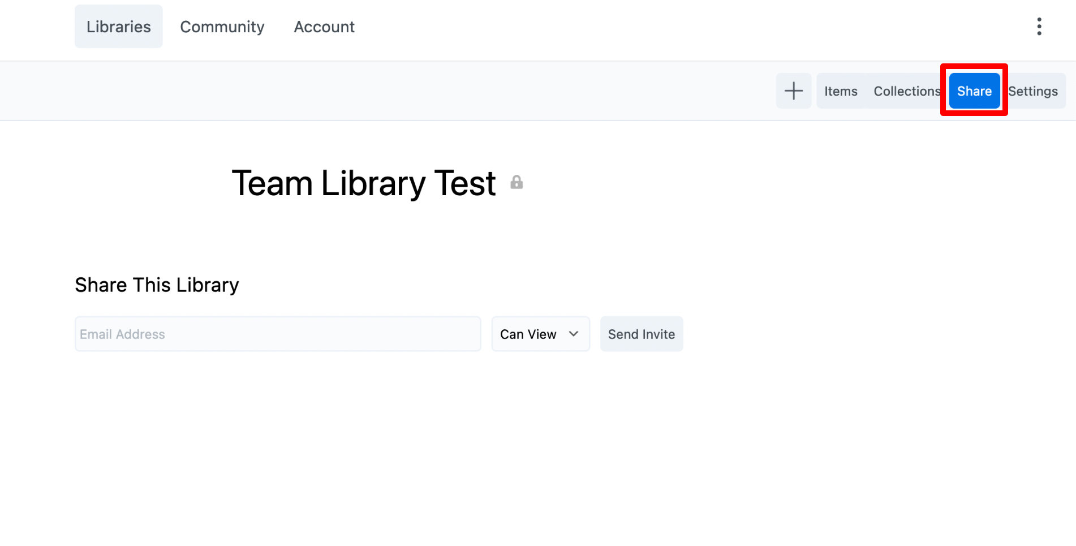Viewport: 1076px width, 546px height.
Task: Select the Share tab
Action: tap(974, 91)
